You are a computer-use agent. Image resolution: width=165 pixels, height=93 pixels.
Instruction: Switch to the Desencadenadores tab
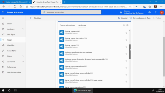click(67, 25)
